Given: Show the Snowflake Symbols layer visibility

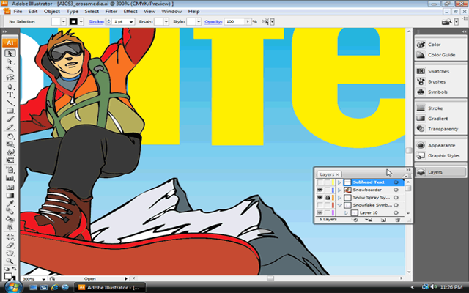Looking at the screenshot, I should coord(320,205).
